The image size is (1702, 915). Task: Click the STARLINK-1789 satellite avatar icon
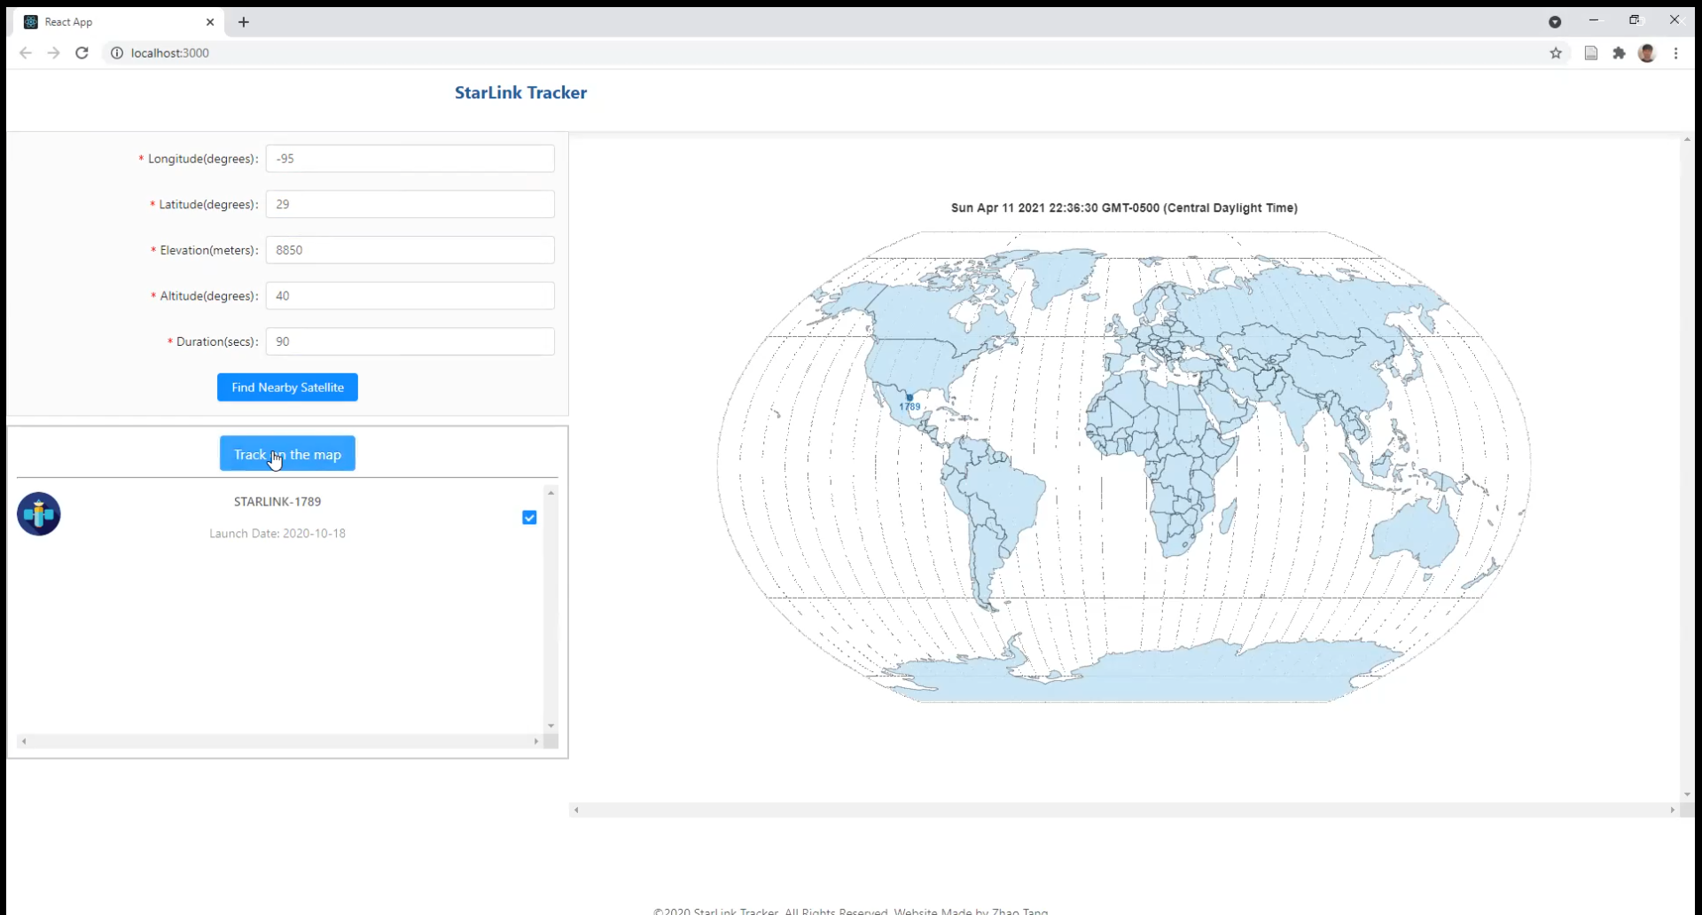pos(39,514)
